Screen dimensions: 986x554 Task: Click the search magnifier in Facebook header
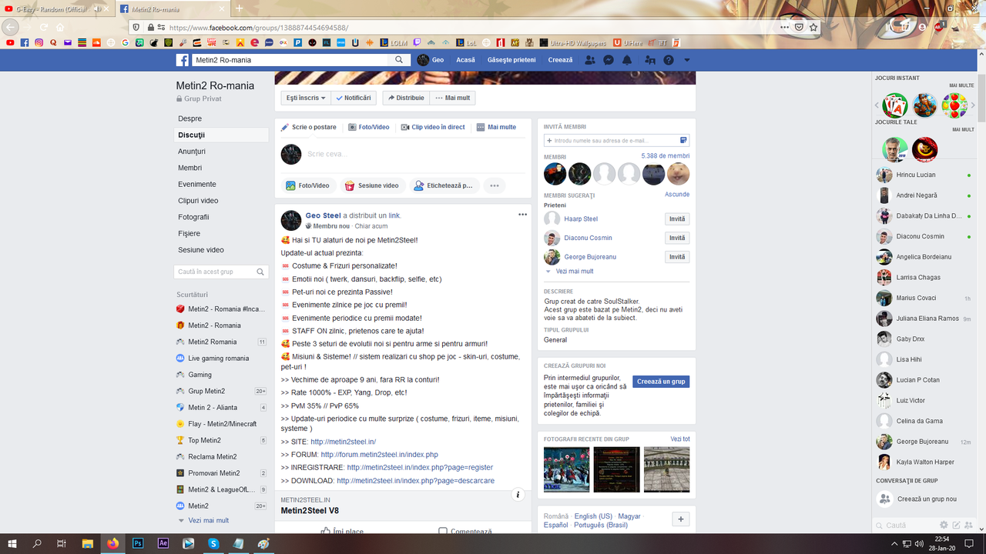tap(399, 60)
